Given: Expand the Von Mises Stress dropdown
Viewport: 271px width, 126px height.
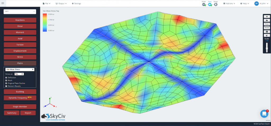Looking at the screenshot, I should click(x=20, y=69).
